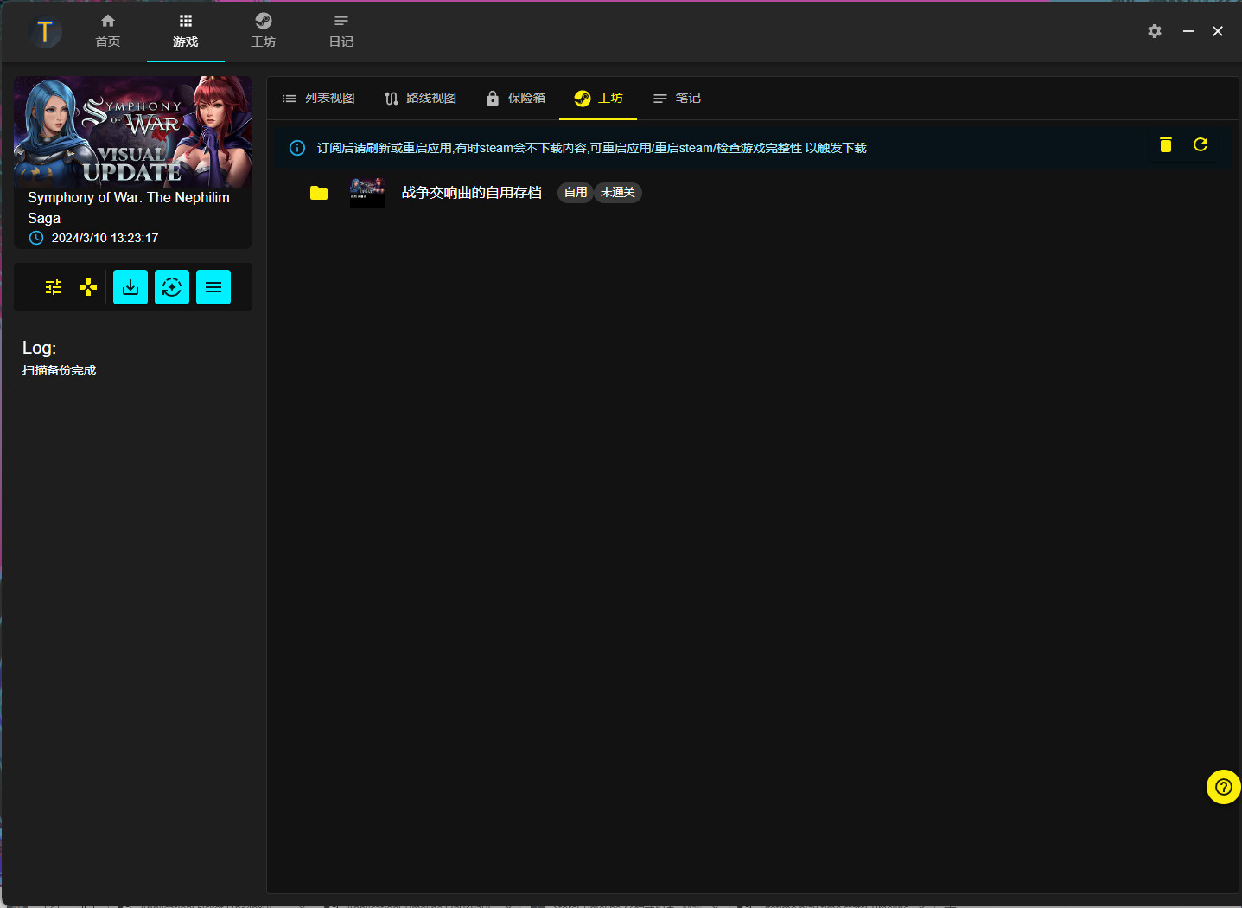
Task: Click the Symphony of War cover art
Action: pos(132,131)
